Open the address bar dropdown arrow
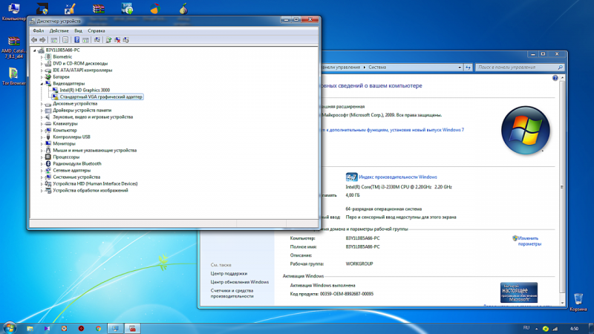This screenshot has height=334, width=594. click(460, 68)
